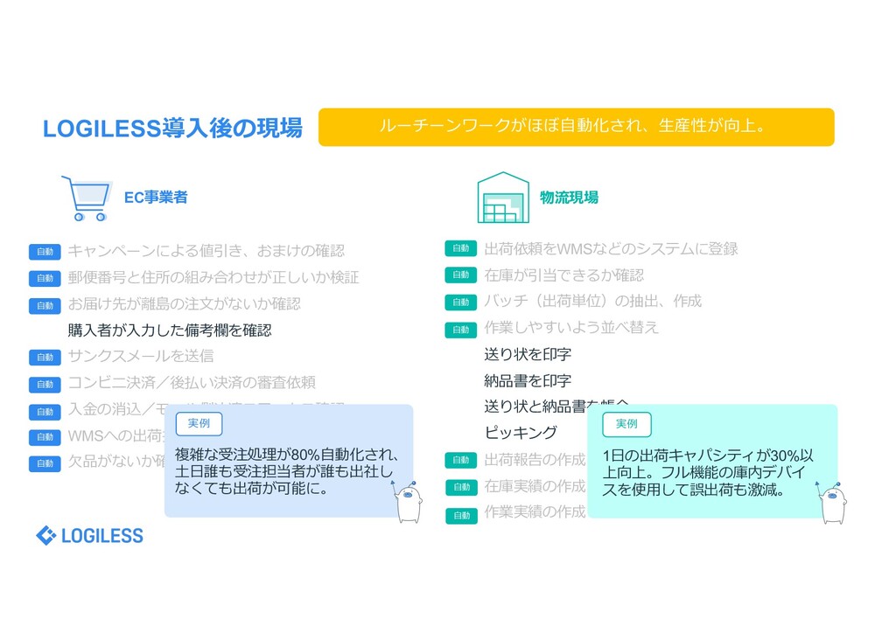Image resolution: width=896 pixels, height=633 pixels.
Task: Click the 自動 badge beside コンビニ決済
Action: click(x=45, y=384)
